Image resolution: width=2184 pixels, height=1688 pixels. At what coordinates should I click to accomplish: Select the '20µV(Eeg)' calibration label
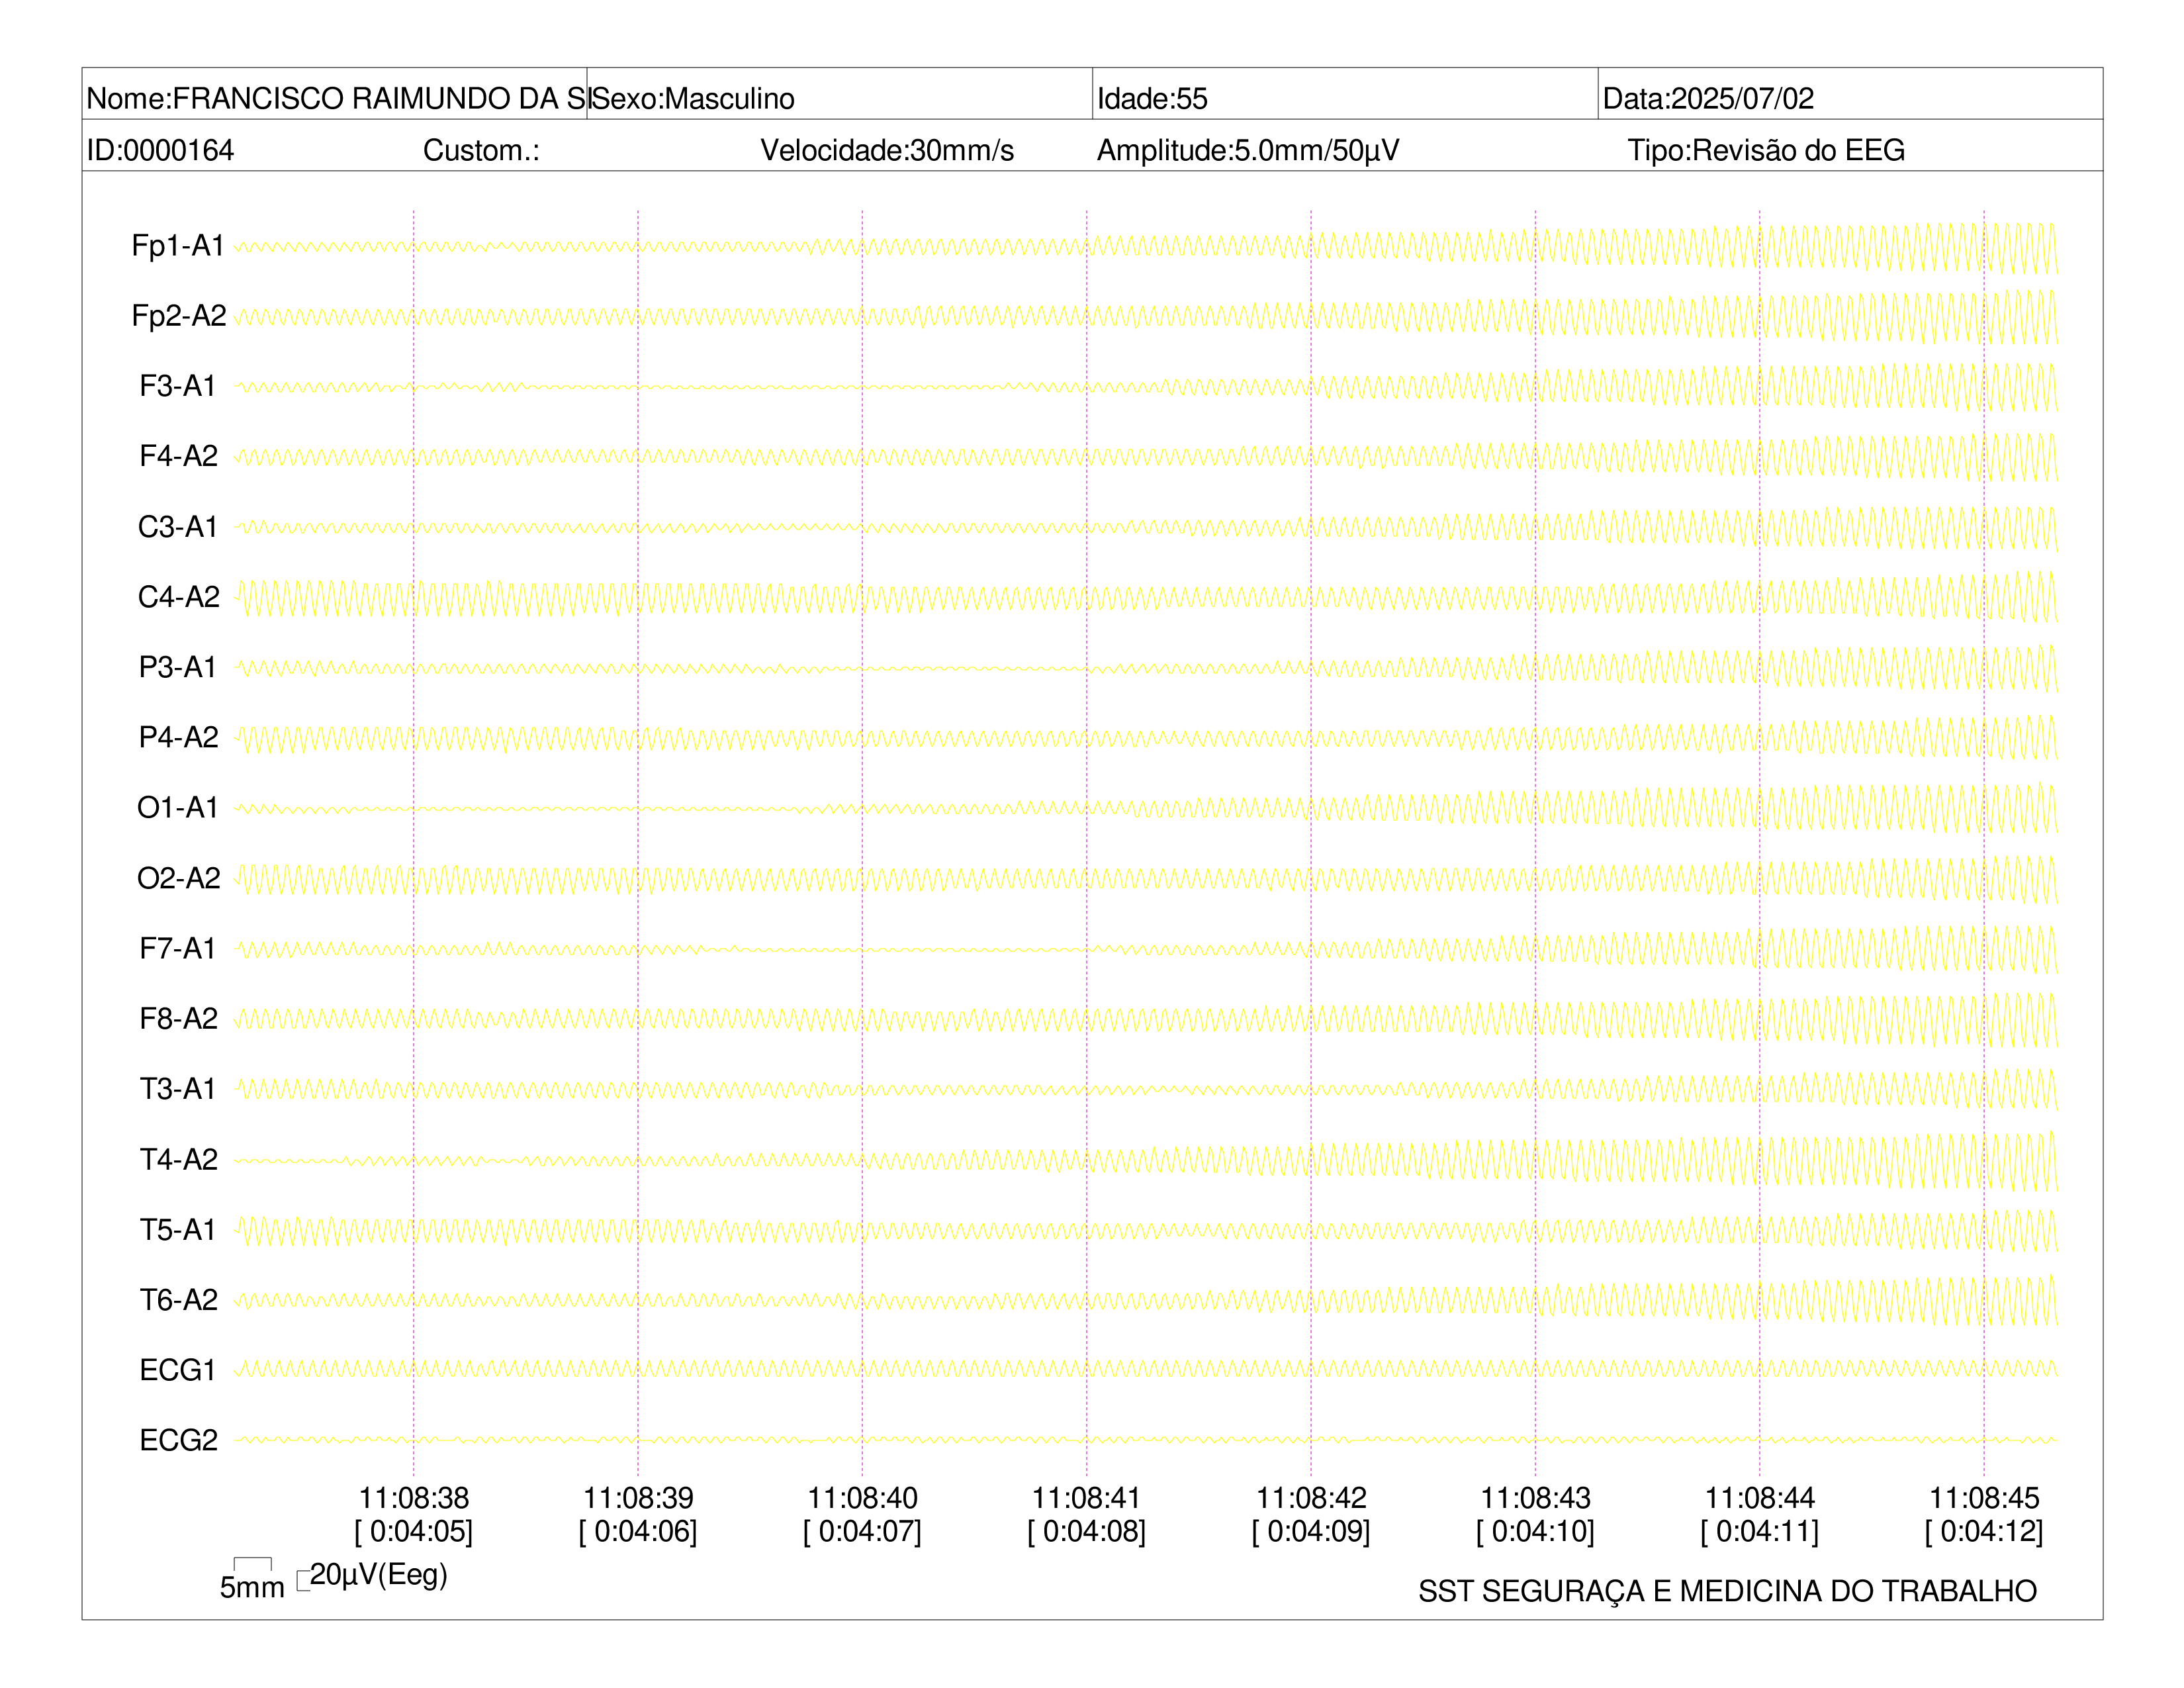point(379,1575)
